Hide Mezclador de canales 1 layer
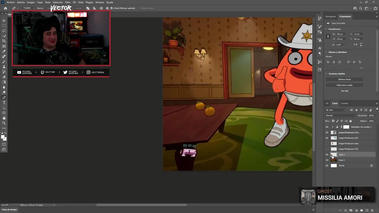379x213 pixels. pyautogui.click(x=327, y=127)
